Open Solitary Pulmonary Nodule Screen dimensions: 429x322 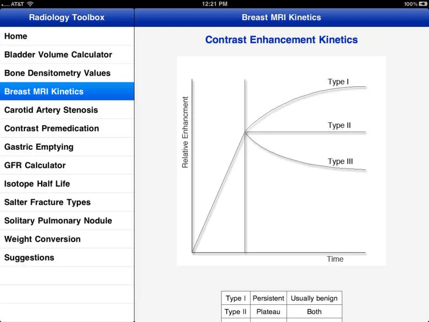(67, 221)
